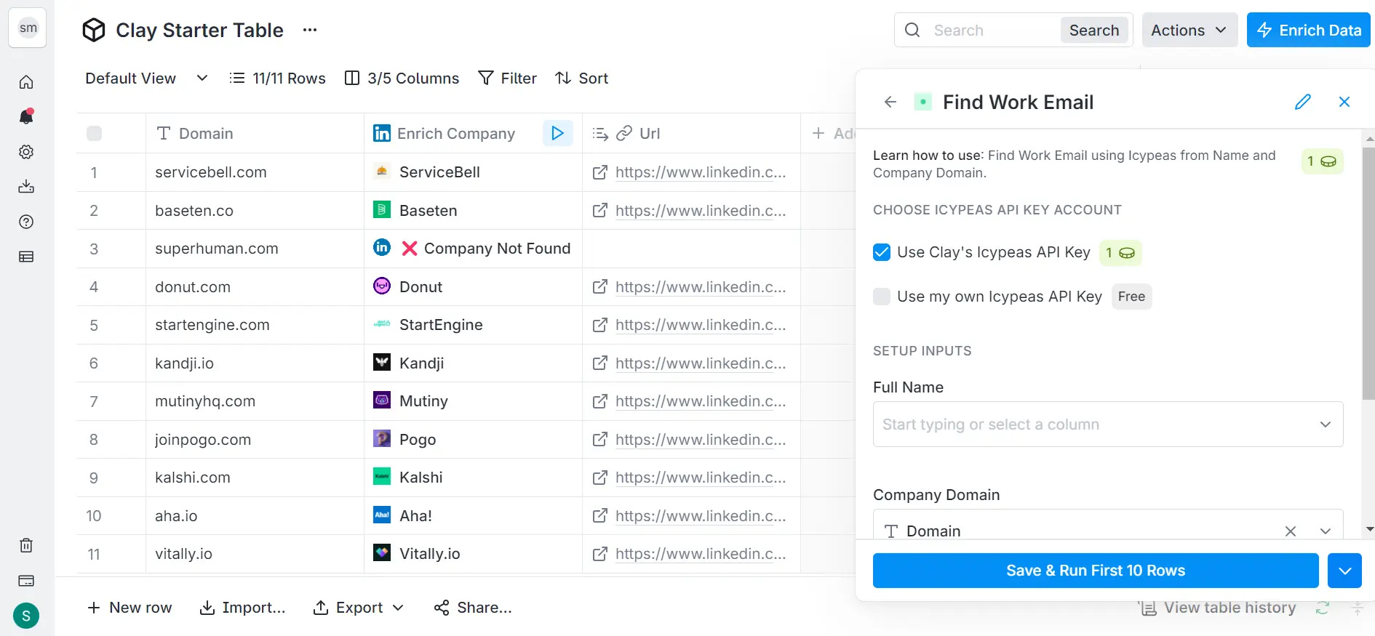Go back with panel left arrow

tap(890, 102)
